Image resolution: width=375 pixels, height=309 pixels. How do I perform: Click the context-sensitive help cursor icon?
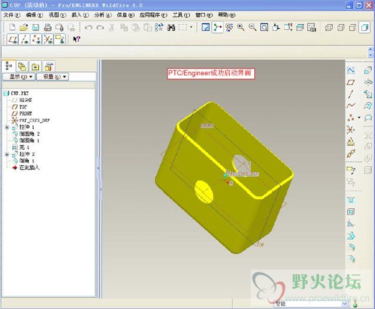[x=77, y=39]
